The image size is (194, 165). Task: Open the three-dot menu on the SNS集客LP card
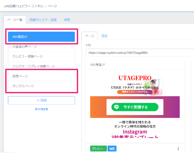click(178, 149)
